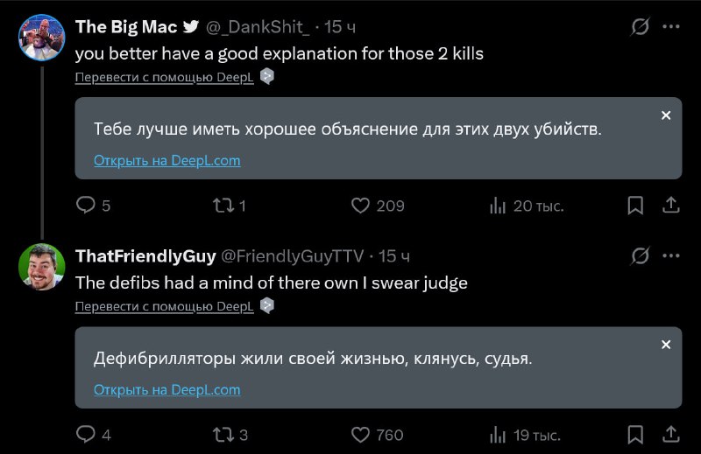The image size is (701, 454).
Task: Retweet The Big Mac's tweet
Action: pyautogui.click(x=223, y=206)
